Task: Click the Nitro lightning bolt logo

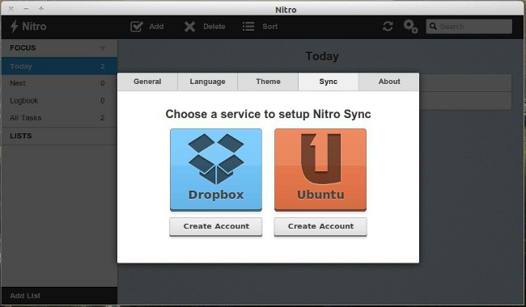Action: 14,26
